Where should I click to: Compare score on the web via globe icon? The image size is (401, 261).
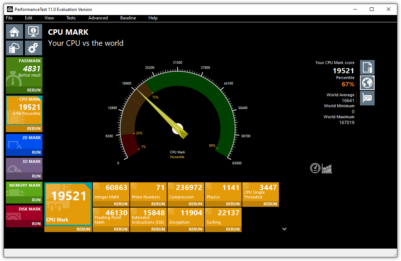point(367,82)
